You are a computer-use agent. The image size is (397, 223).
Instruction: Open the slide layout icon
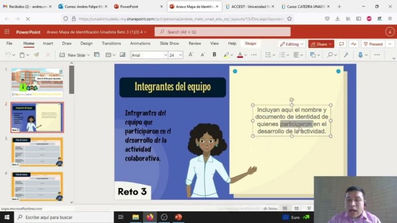(97, 55)
